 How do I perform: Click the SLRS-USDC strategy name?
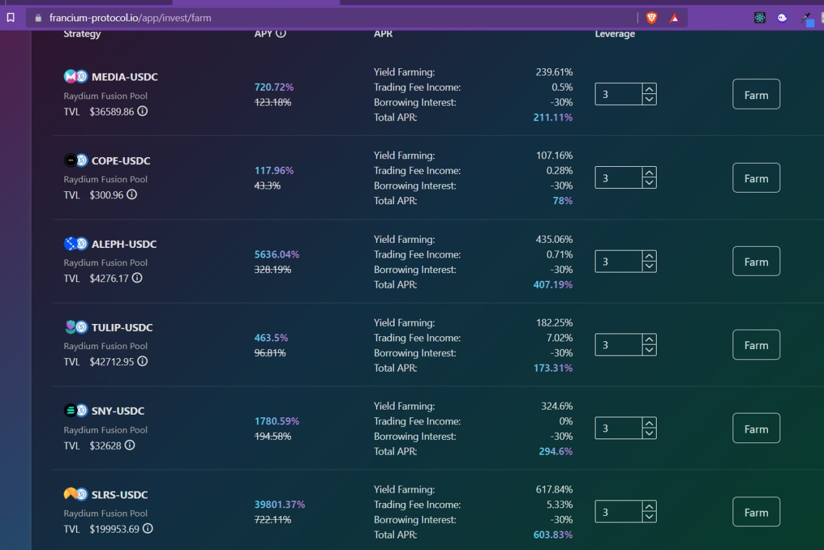pyautogui.click(x=120, y=495)
